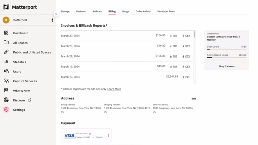Open the Developer Tools tab
This screenshot has width=258, height=145.
tap(166, 12)
